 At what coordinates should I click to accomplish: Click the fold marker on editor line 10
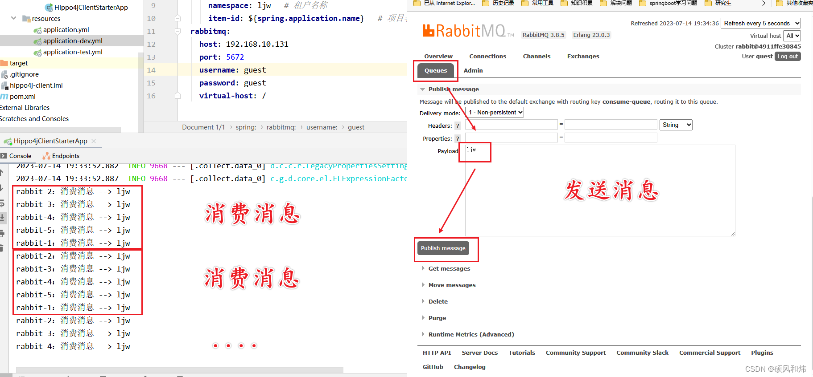click(177, 18)
